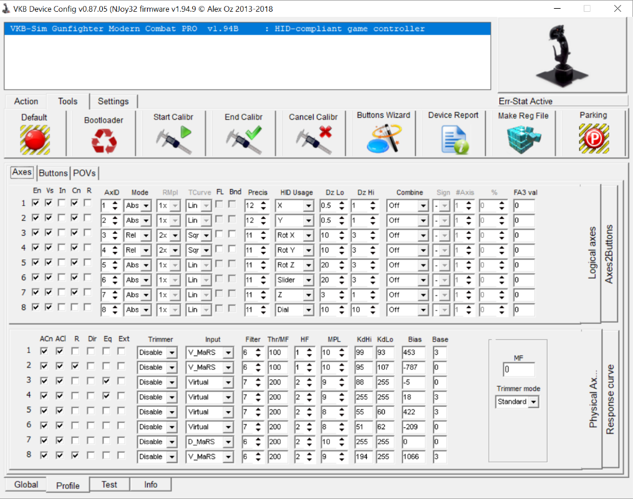Open the Response curve vertical tab

click(610, 399)
